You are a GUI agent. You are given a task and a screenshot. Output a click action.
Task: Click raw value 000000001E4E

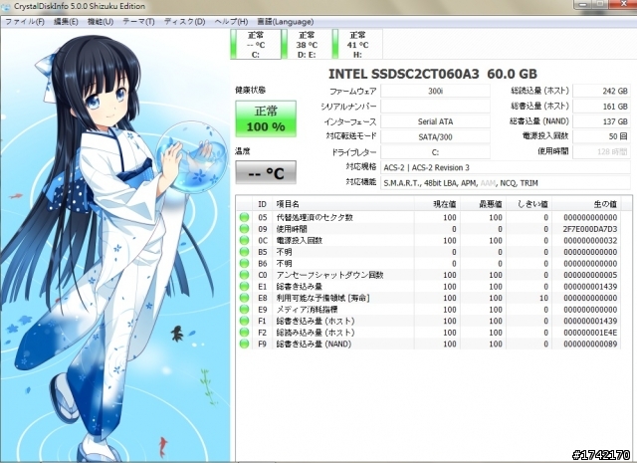(590, 333)
